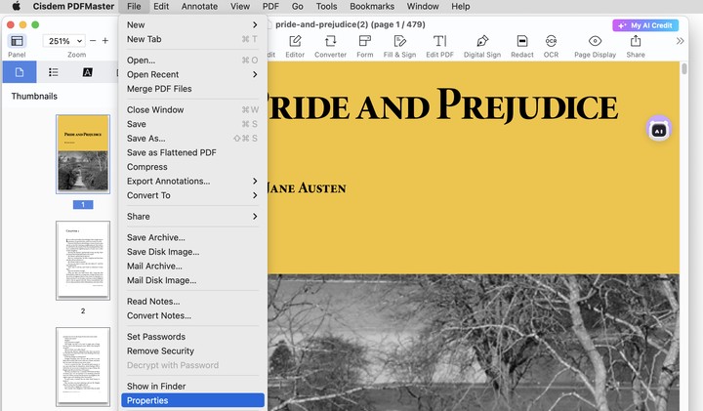703x411 pixels.
Task: Select the Redact tool
Action: click(x=521, y=46)
